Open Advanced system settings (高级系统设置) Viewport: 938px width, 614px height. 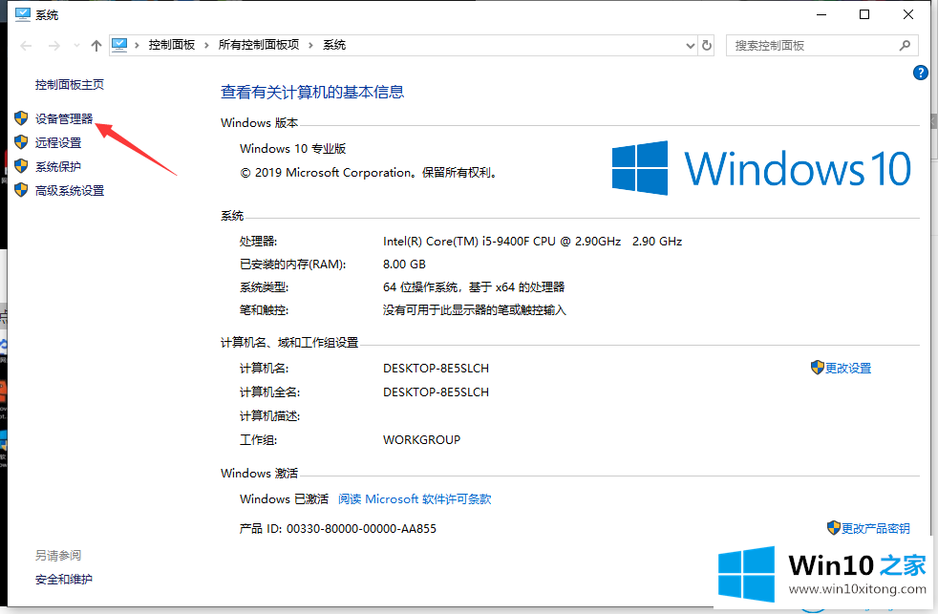pyautogui.click(x=70, y=190)
